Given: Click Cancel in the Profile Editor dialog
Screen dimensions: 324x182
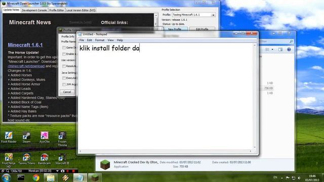Looking at the screenshot, I should 67,92.
